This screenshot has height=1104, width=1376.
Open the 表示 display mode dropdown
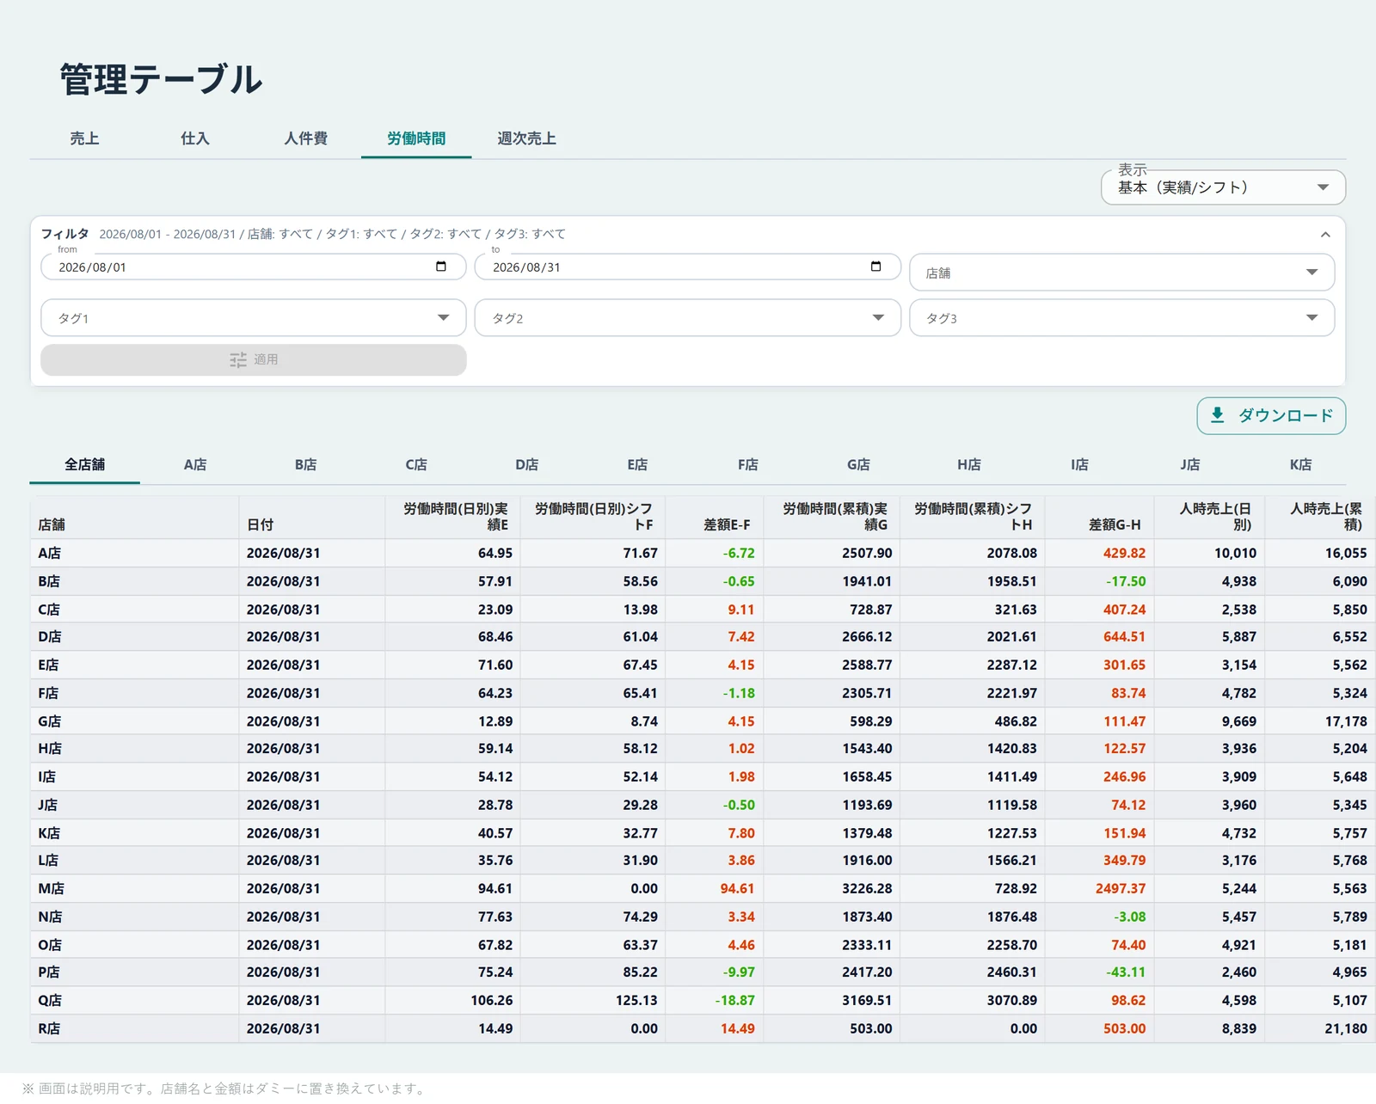point(1223,187)
